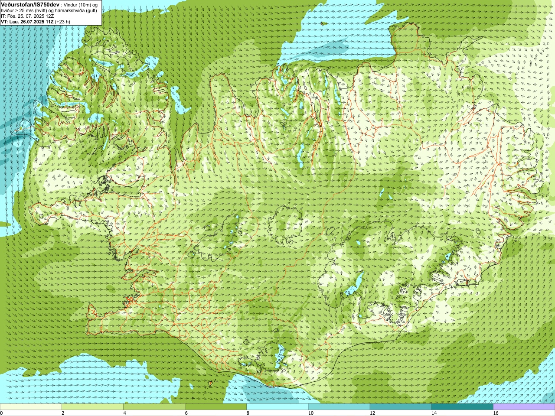Click the 'Veðurstofan/IS750dev' title text
This screenshot has height=416, width=555.
[30, 4]
